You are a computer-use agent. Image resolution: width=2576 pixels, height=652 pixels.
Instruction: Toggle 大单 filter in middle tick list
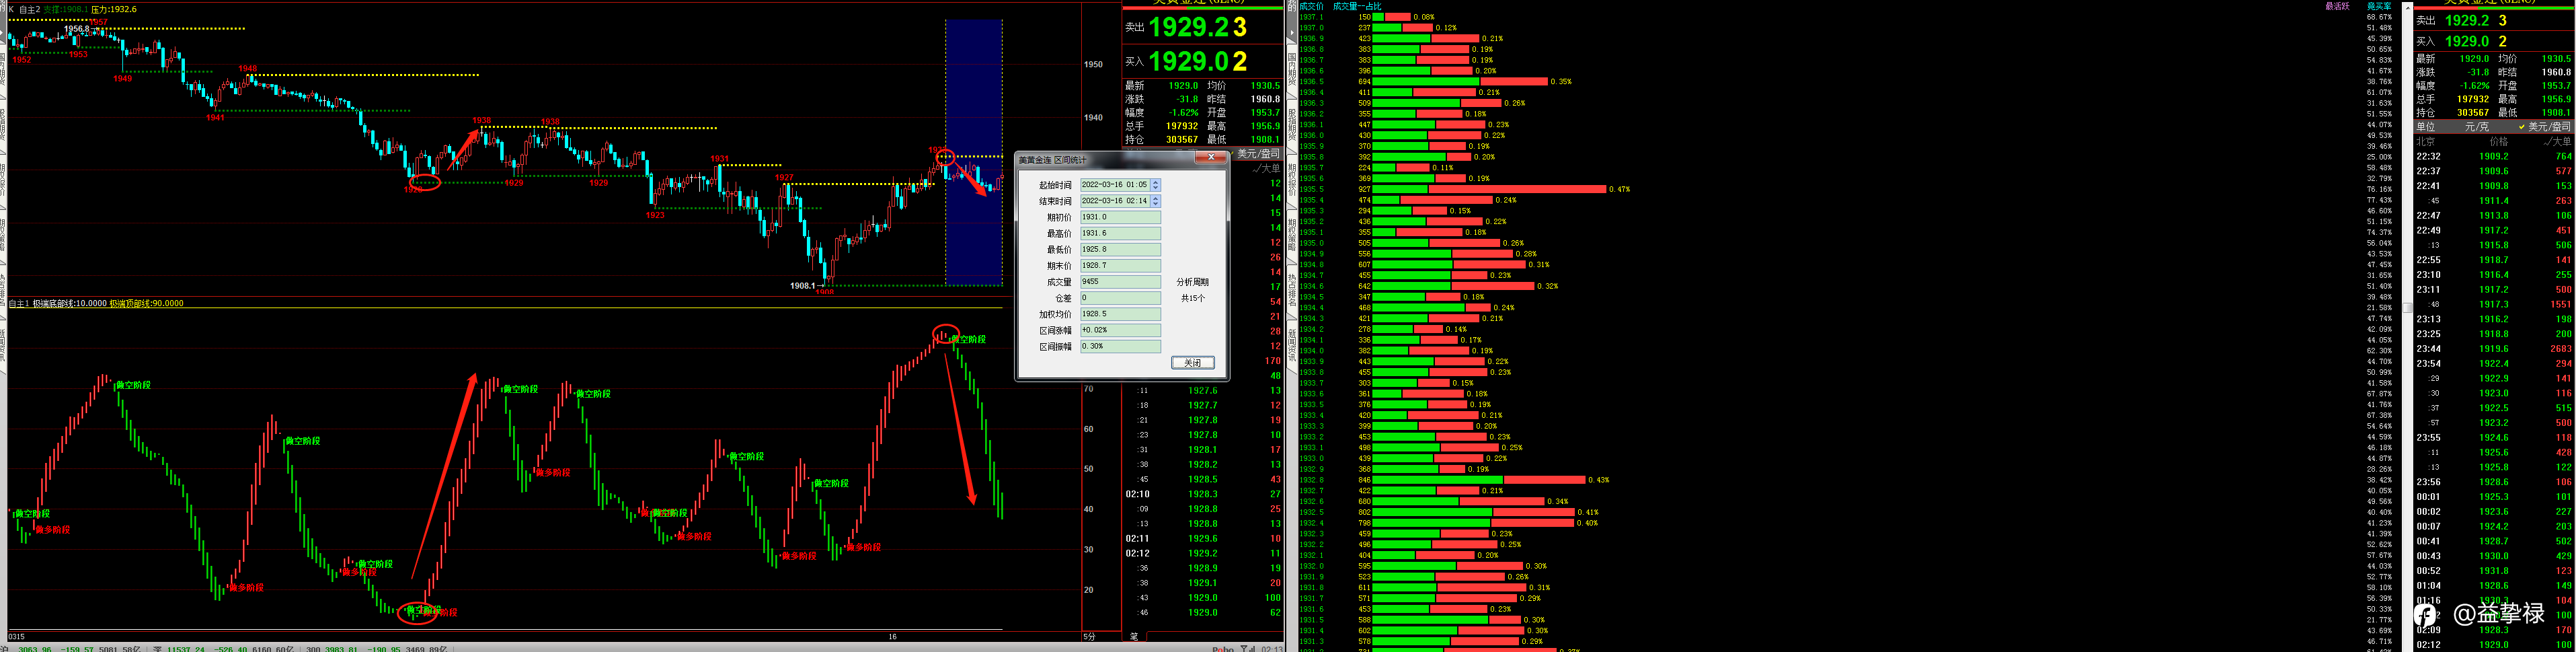pyautogui.click(x=1266, y=168)
